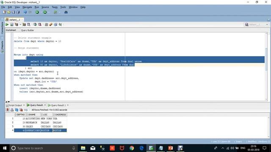Image resolution: width=271 pixels, height=152 pixels.
Task: Sort by the DEPTNO column header
Action: 20,114
